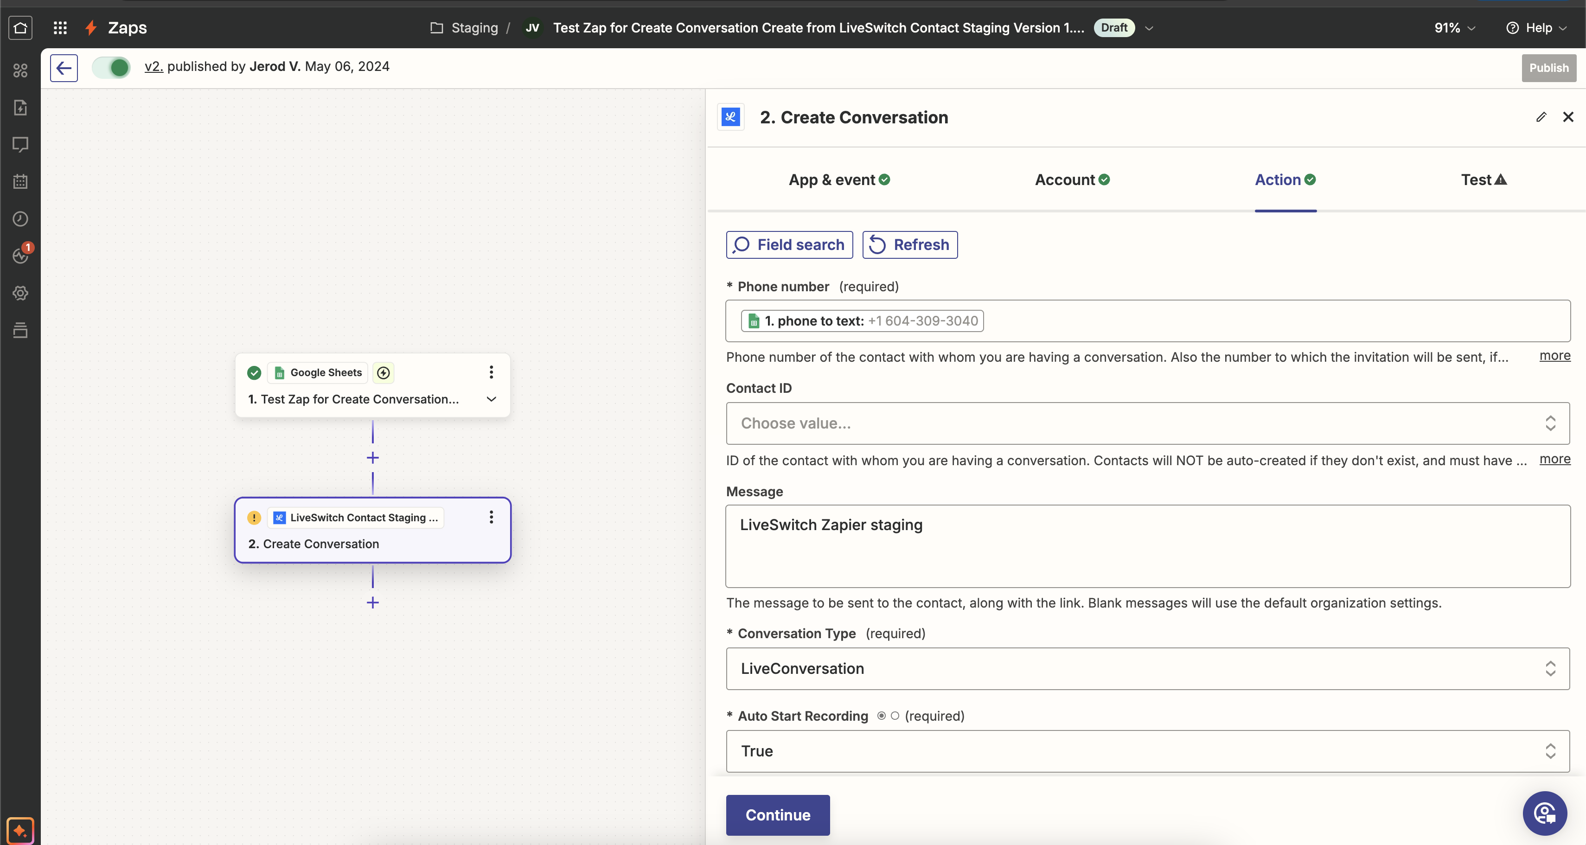Click the green check icon on step 1
1586x845 pixels.
click(x=254, y=372)
